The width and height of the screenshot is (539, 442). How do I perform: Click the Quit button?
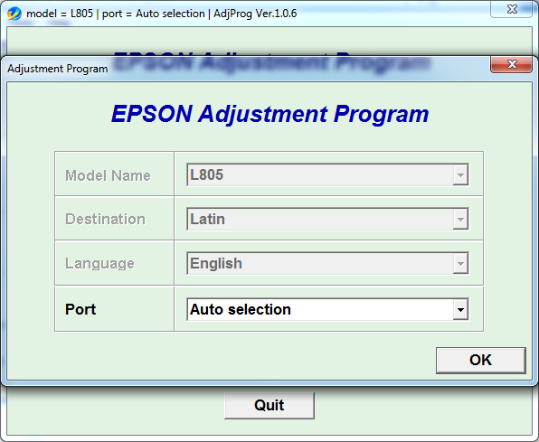tap(269, 405)
